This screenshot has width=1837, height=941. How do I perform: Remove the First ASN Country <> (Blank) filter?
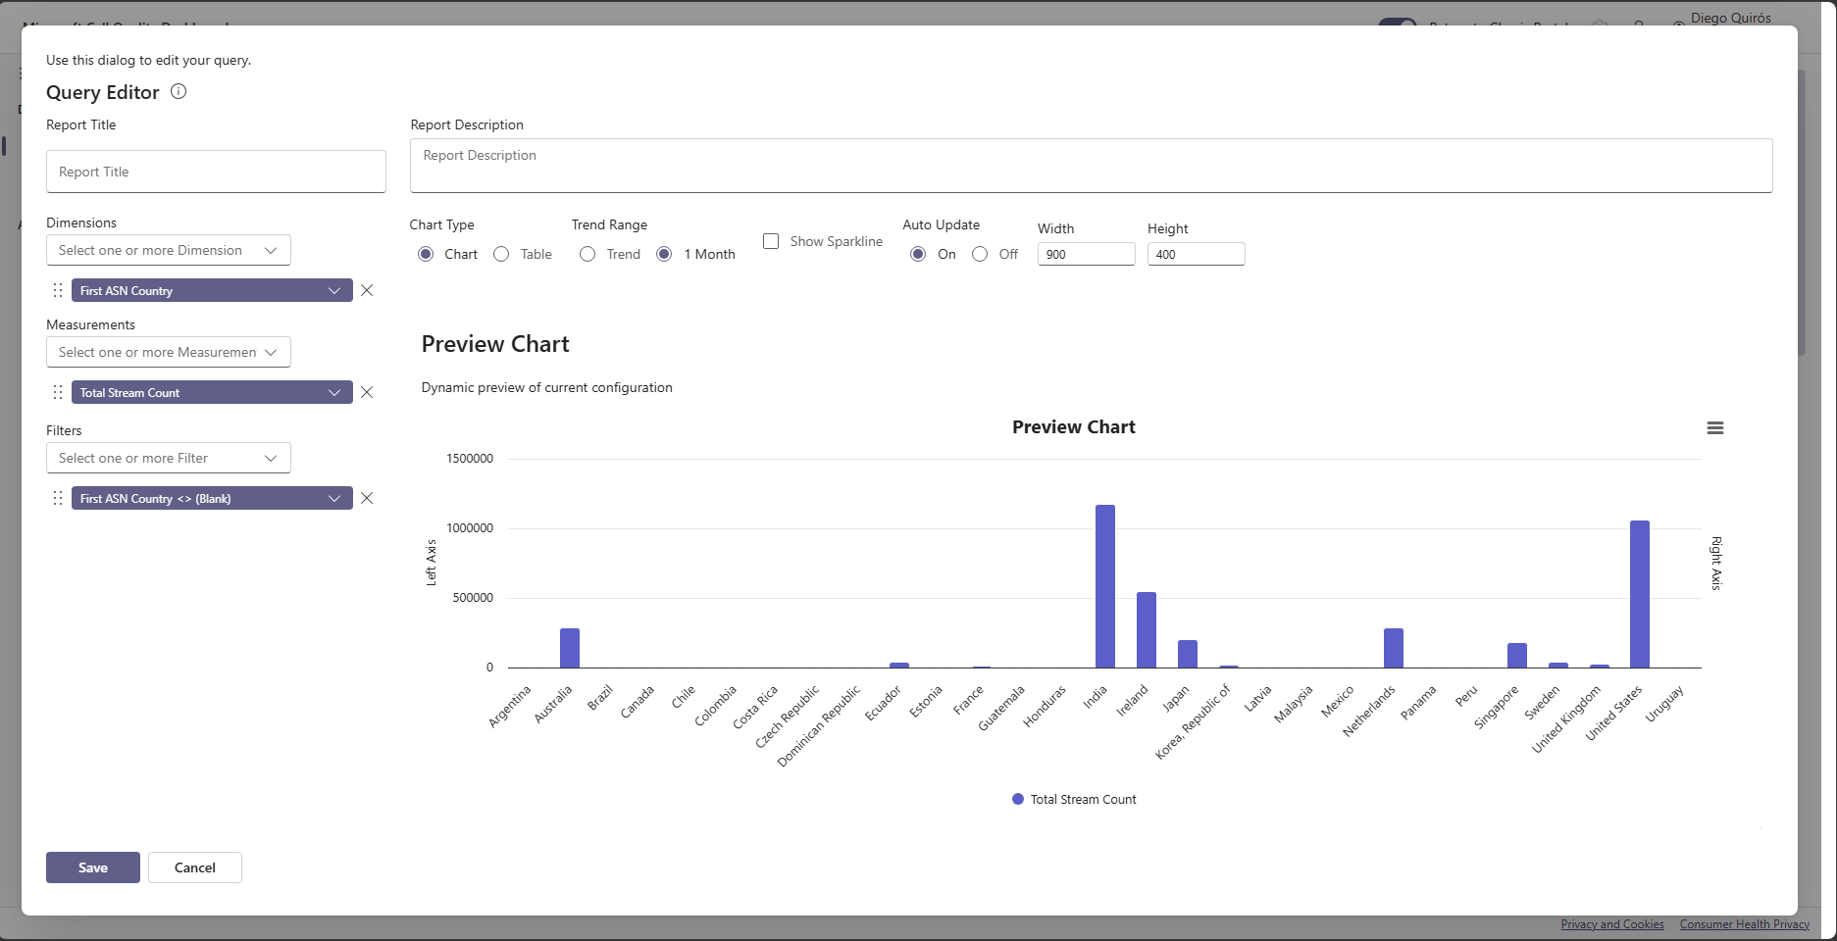pyautogui.click(x=367, y=498)
